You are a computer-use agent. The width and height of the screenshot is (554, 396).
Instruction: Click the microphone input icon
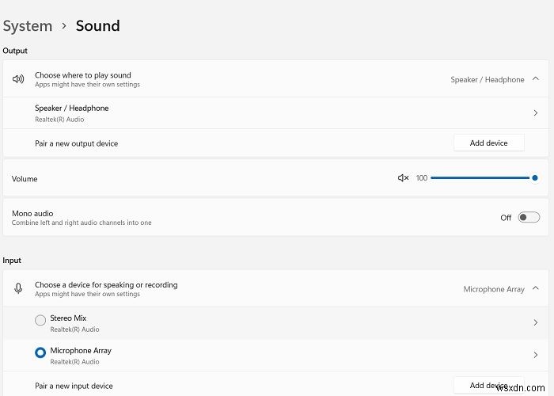tap(18, 289)
